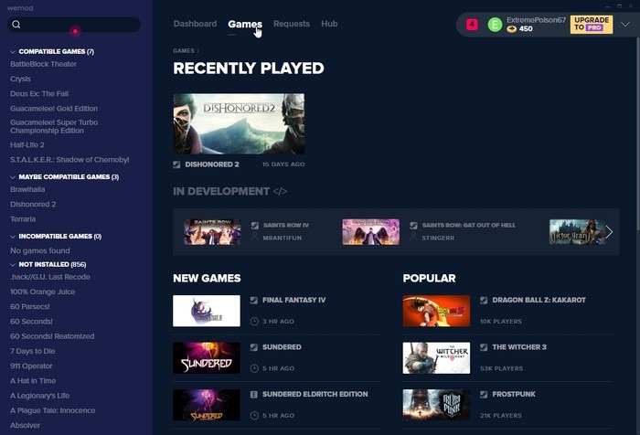Open the Victor Vran thumbnail
Screen dimensions: 640x435
[x=577, y=232]
